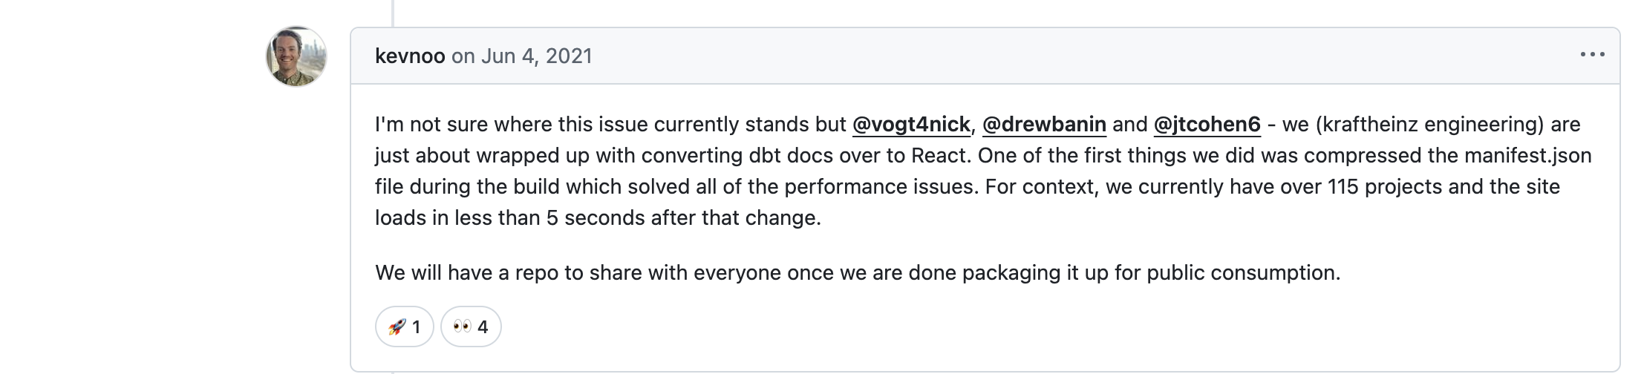Viewport: 1644px width, 374px height.
Task: Click the eyes reaction count 4
Action: pos(483,327)
